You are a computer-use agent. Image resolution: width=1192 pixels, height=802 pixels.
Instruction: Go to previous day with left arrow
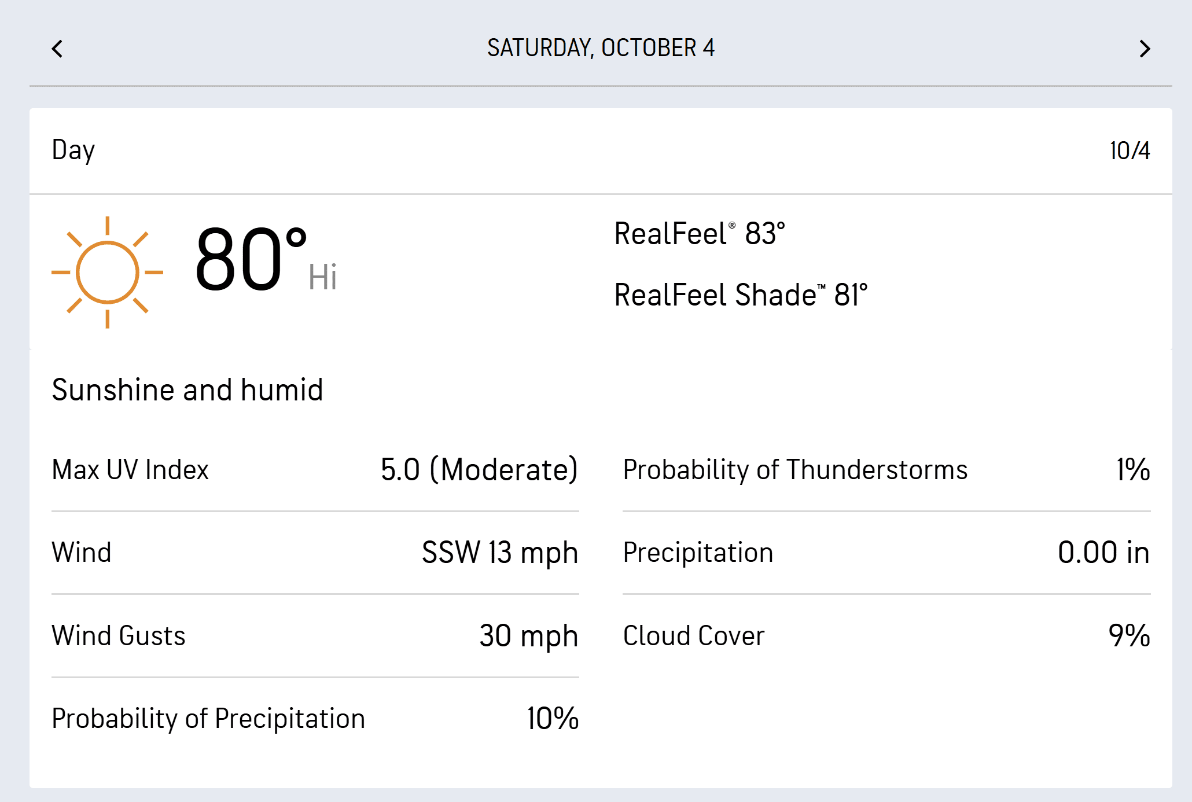pyautogui.click(x=57, y=49)
